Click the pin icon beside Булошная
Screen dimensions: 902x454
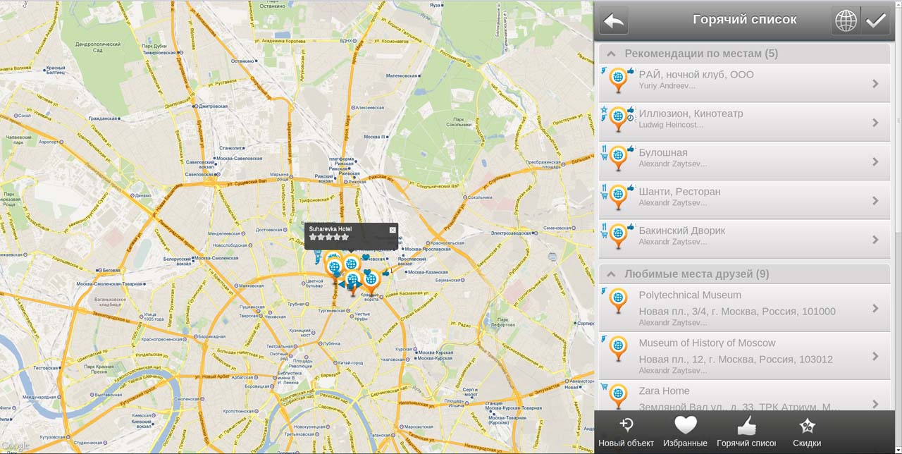(x=618, y=158)
